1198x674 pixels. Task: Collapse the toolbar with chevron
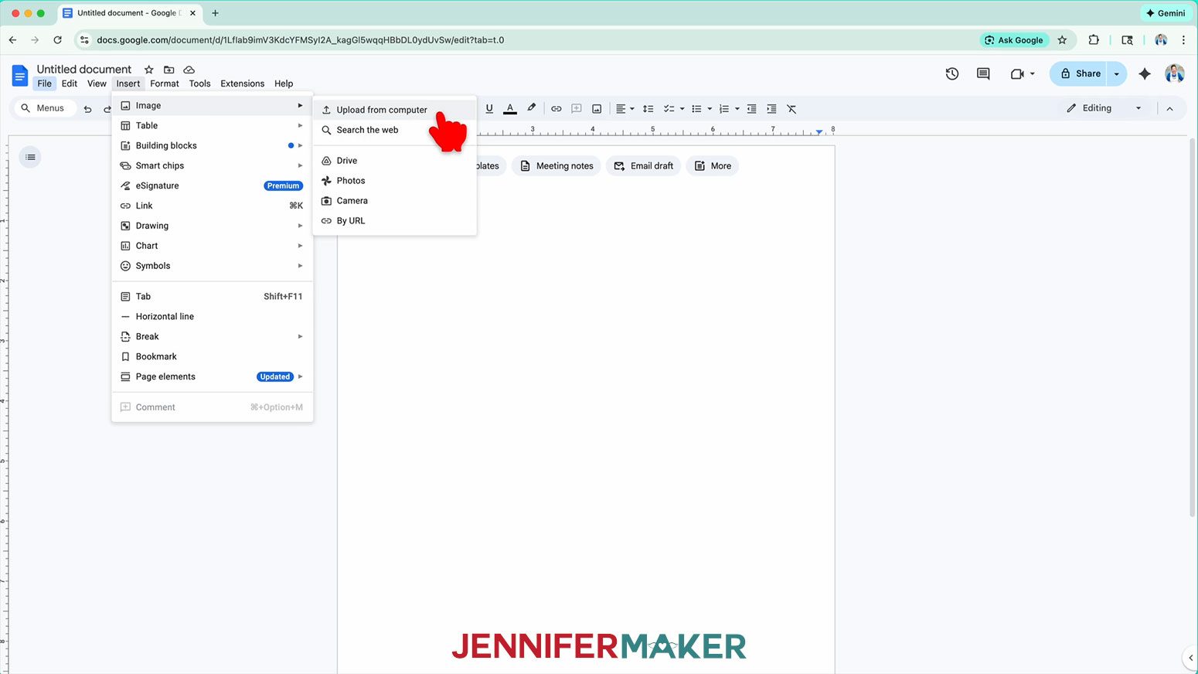(1169, 108)
